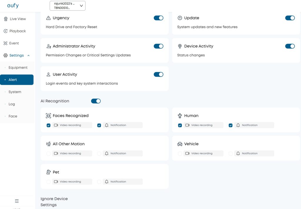Screen dimensions: 301x209
Task: Turn off the Urgency alert switch
Action: [158, 18]
